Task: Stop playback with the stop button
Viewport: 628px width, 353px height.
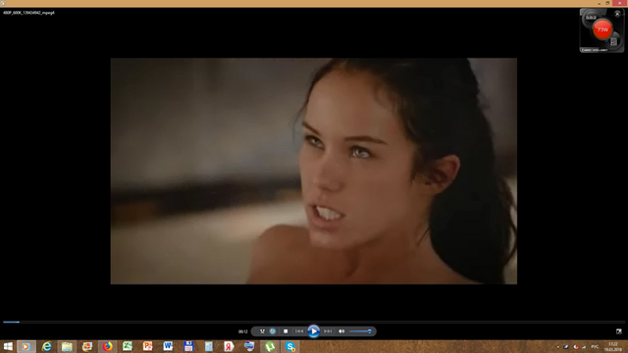Action: click(286, 331)
